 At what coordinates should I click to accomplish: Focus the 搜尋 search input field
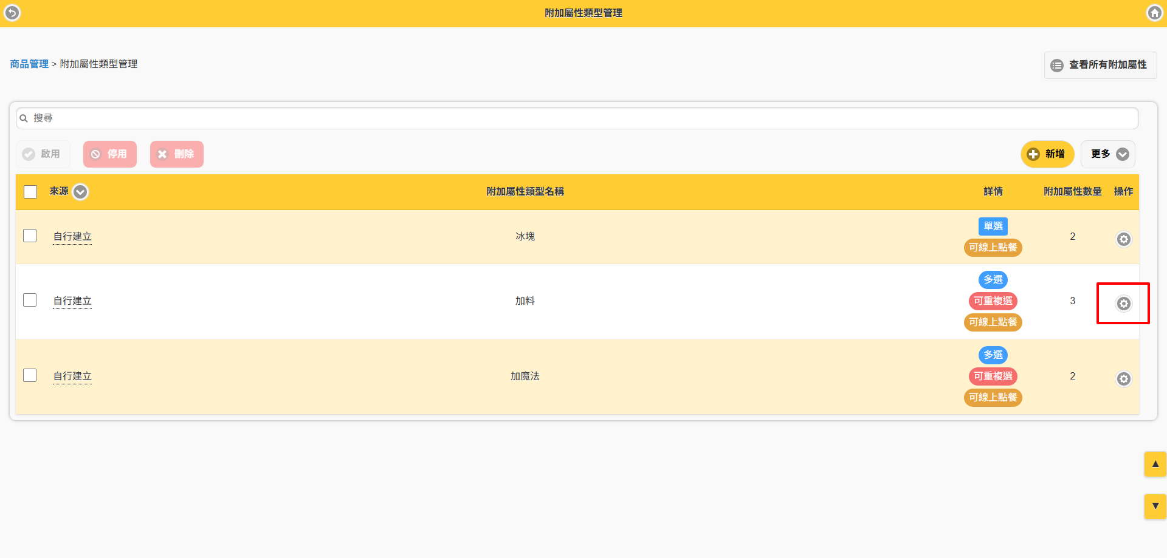coord(577,118)
